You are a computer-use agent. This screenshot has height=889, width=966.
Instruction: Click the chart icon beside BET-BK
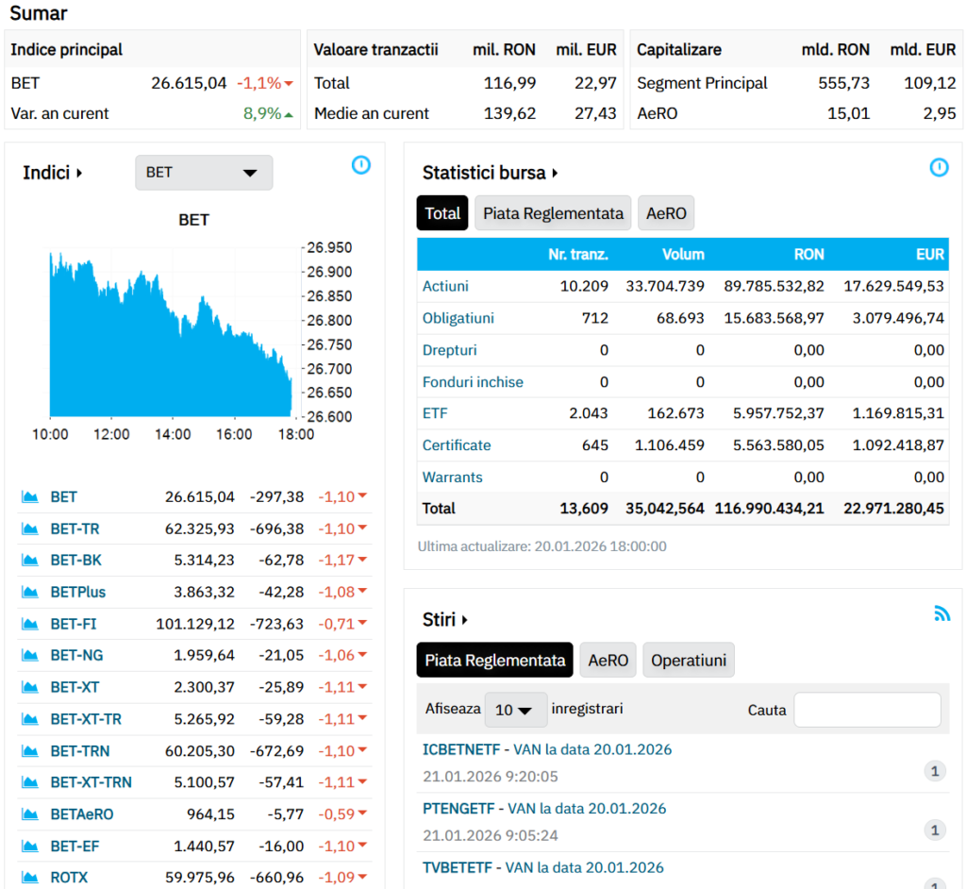30,561
